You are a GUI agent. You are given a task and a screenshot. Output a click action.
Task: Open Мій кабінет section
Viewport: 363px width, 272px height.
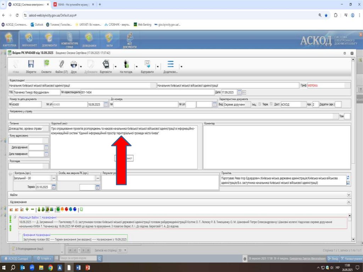(29, 40)
